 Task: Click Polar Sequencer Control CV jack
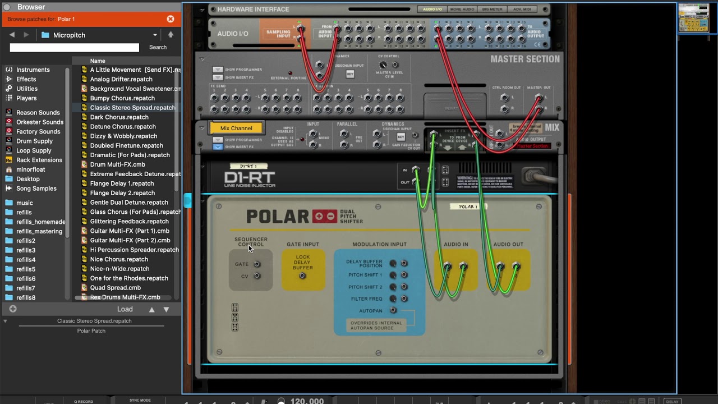(x=257, y=276)
